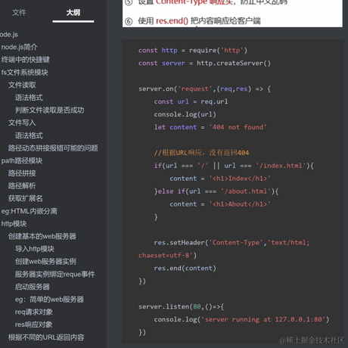Open 判断文件读取是否成功 outline item
Image resolution: width=348 pixels, height=348 pixels.
50,110
